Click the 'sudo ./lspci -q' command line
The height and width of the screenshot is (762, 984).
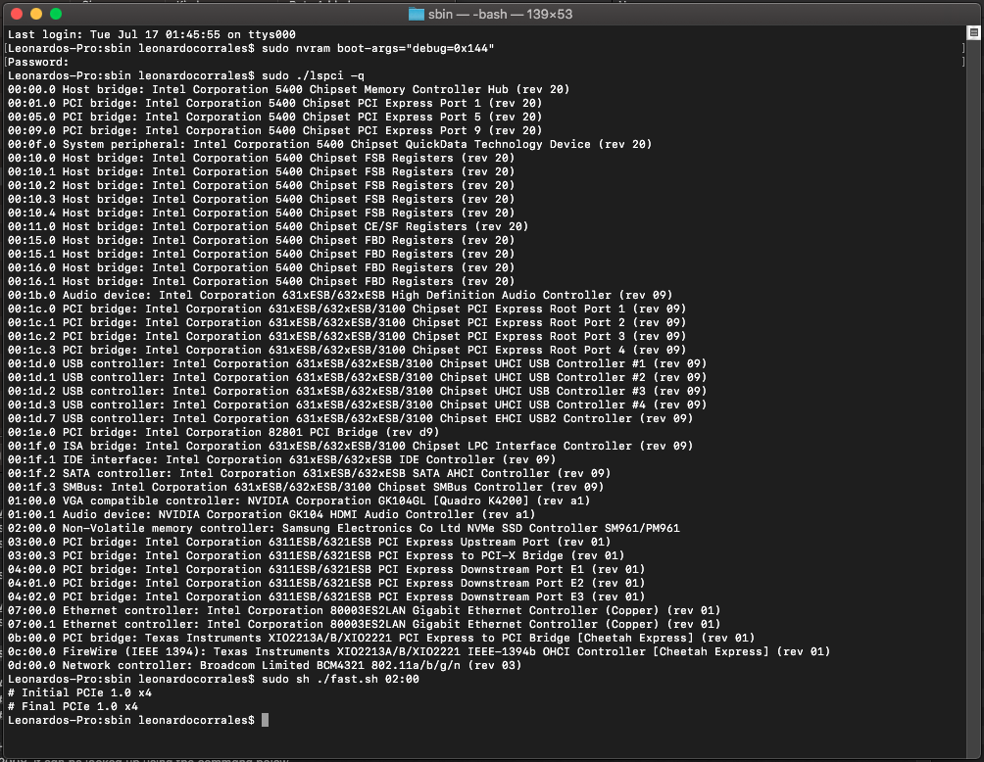click(x=186, y=75)
